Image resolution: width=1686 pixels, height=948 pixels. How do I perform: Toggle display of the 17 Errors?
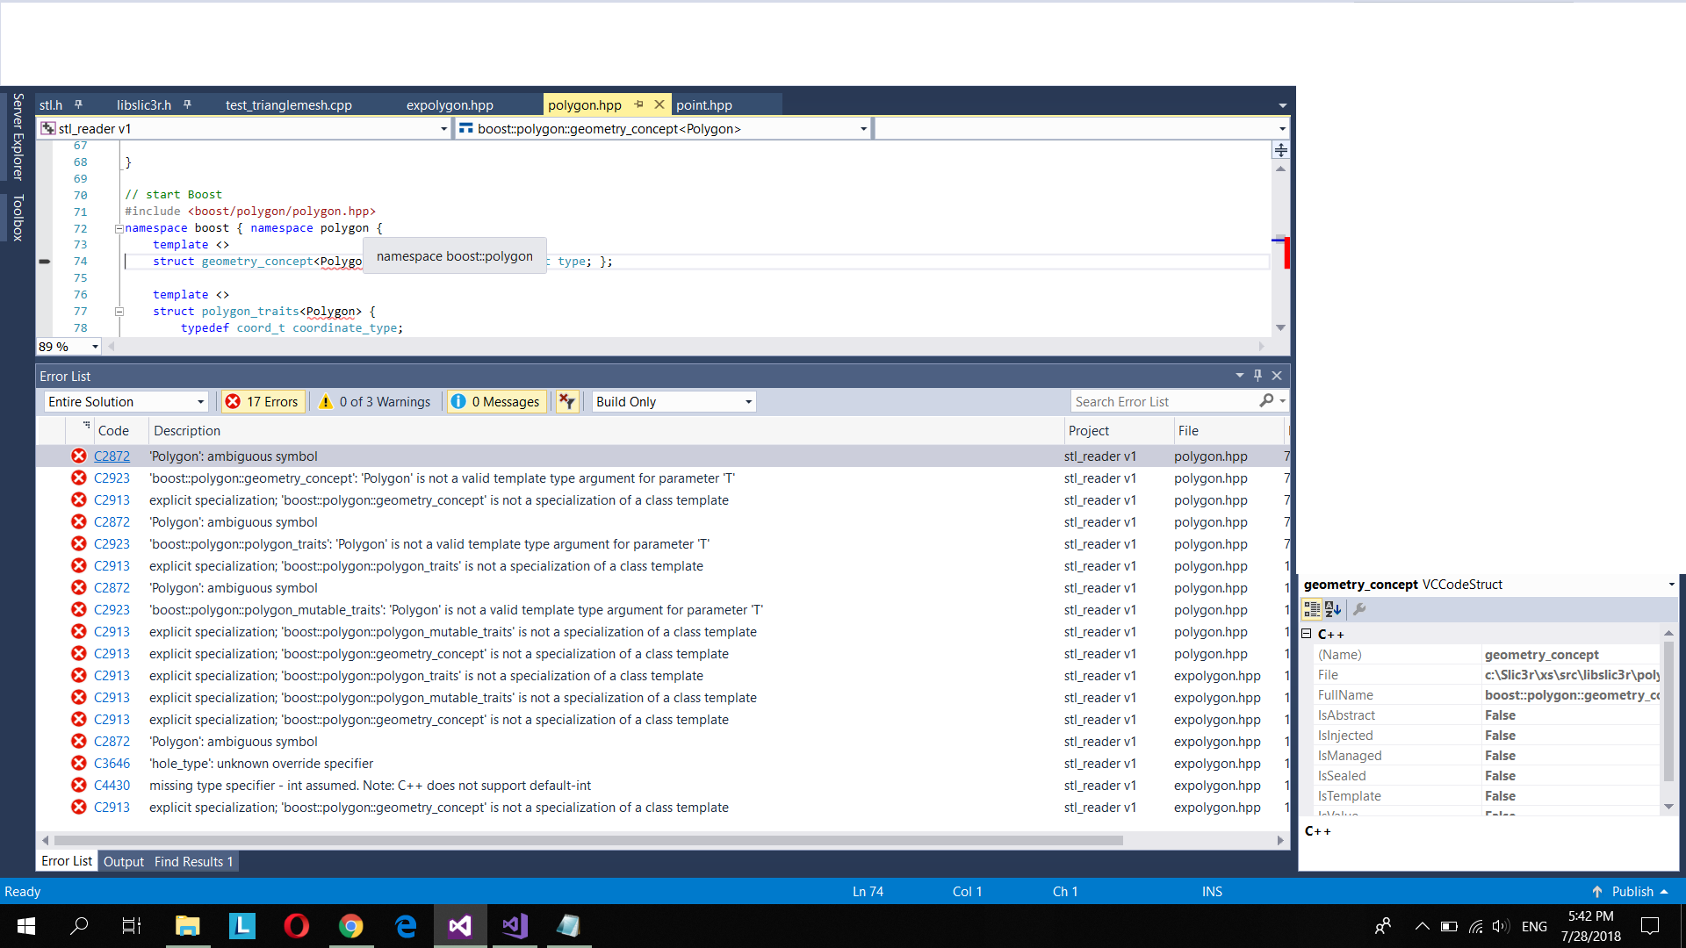262,401
